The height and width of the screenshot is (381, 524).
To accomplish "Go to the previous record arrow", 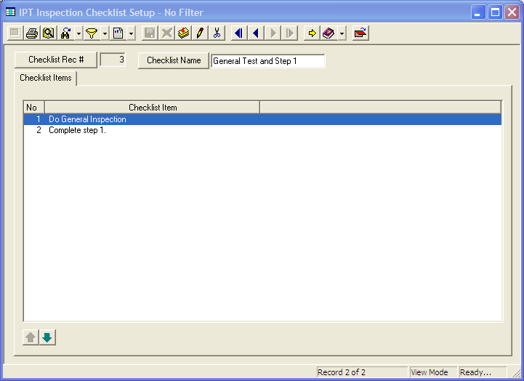I will point(256,33).
